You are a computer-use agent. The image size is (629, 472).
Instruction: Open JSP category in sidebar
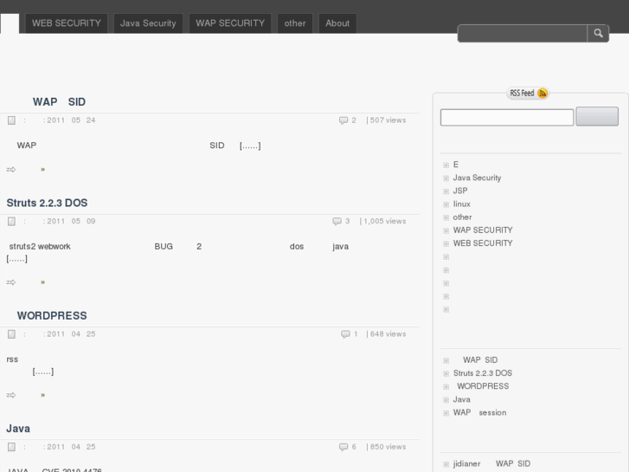coord(460,191)
